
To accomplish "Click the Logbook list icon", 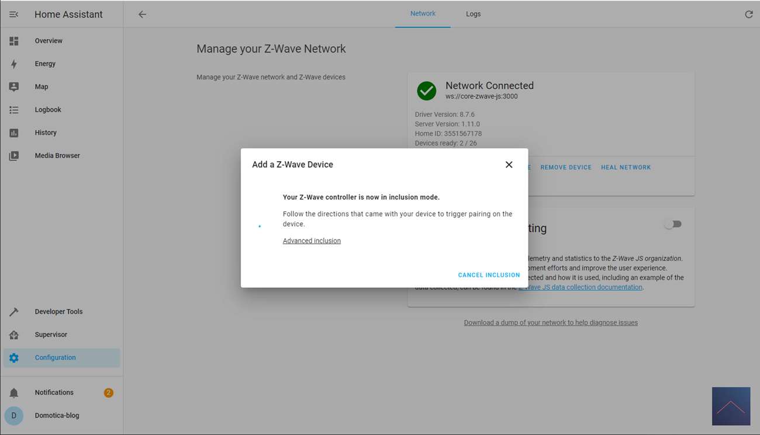I will point(14,110).
